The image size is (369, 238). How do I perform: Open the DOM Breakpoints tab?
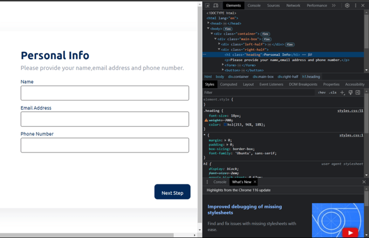[303, 84]
